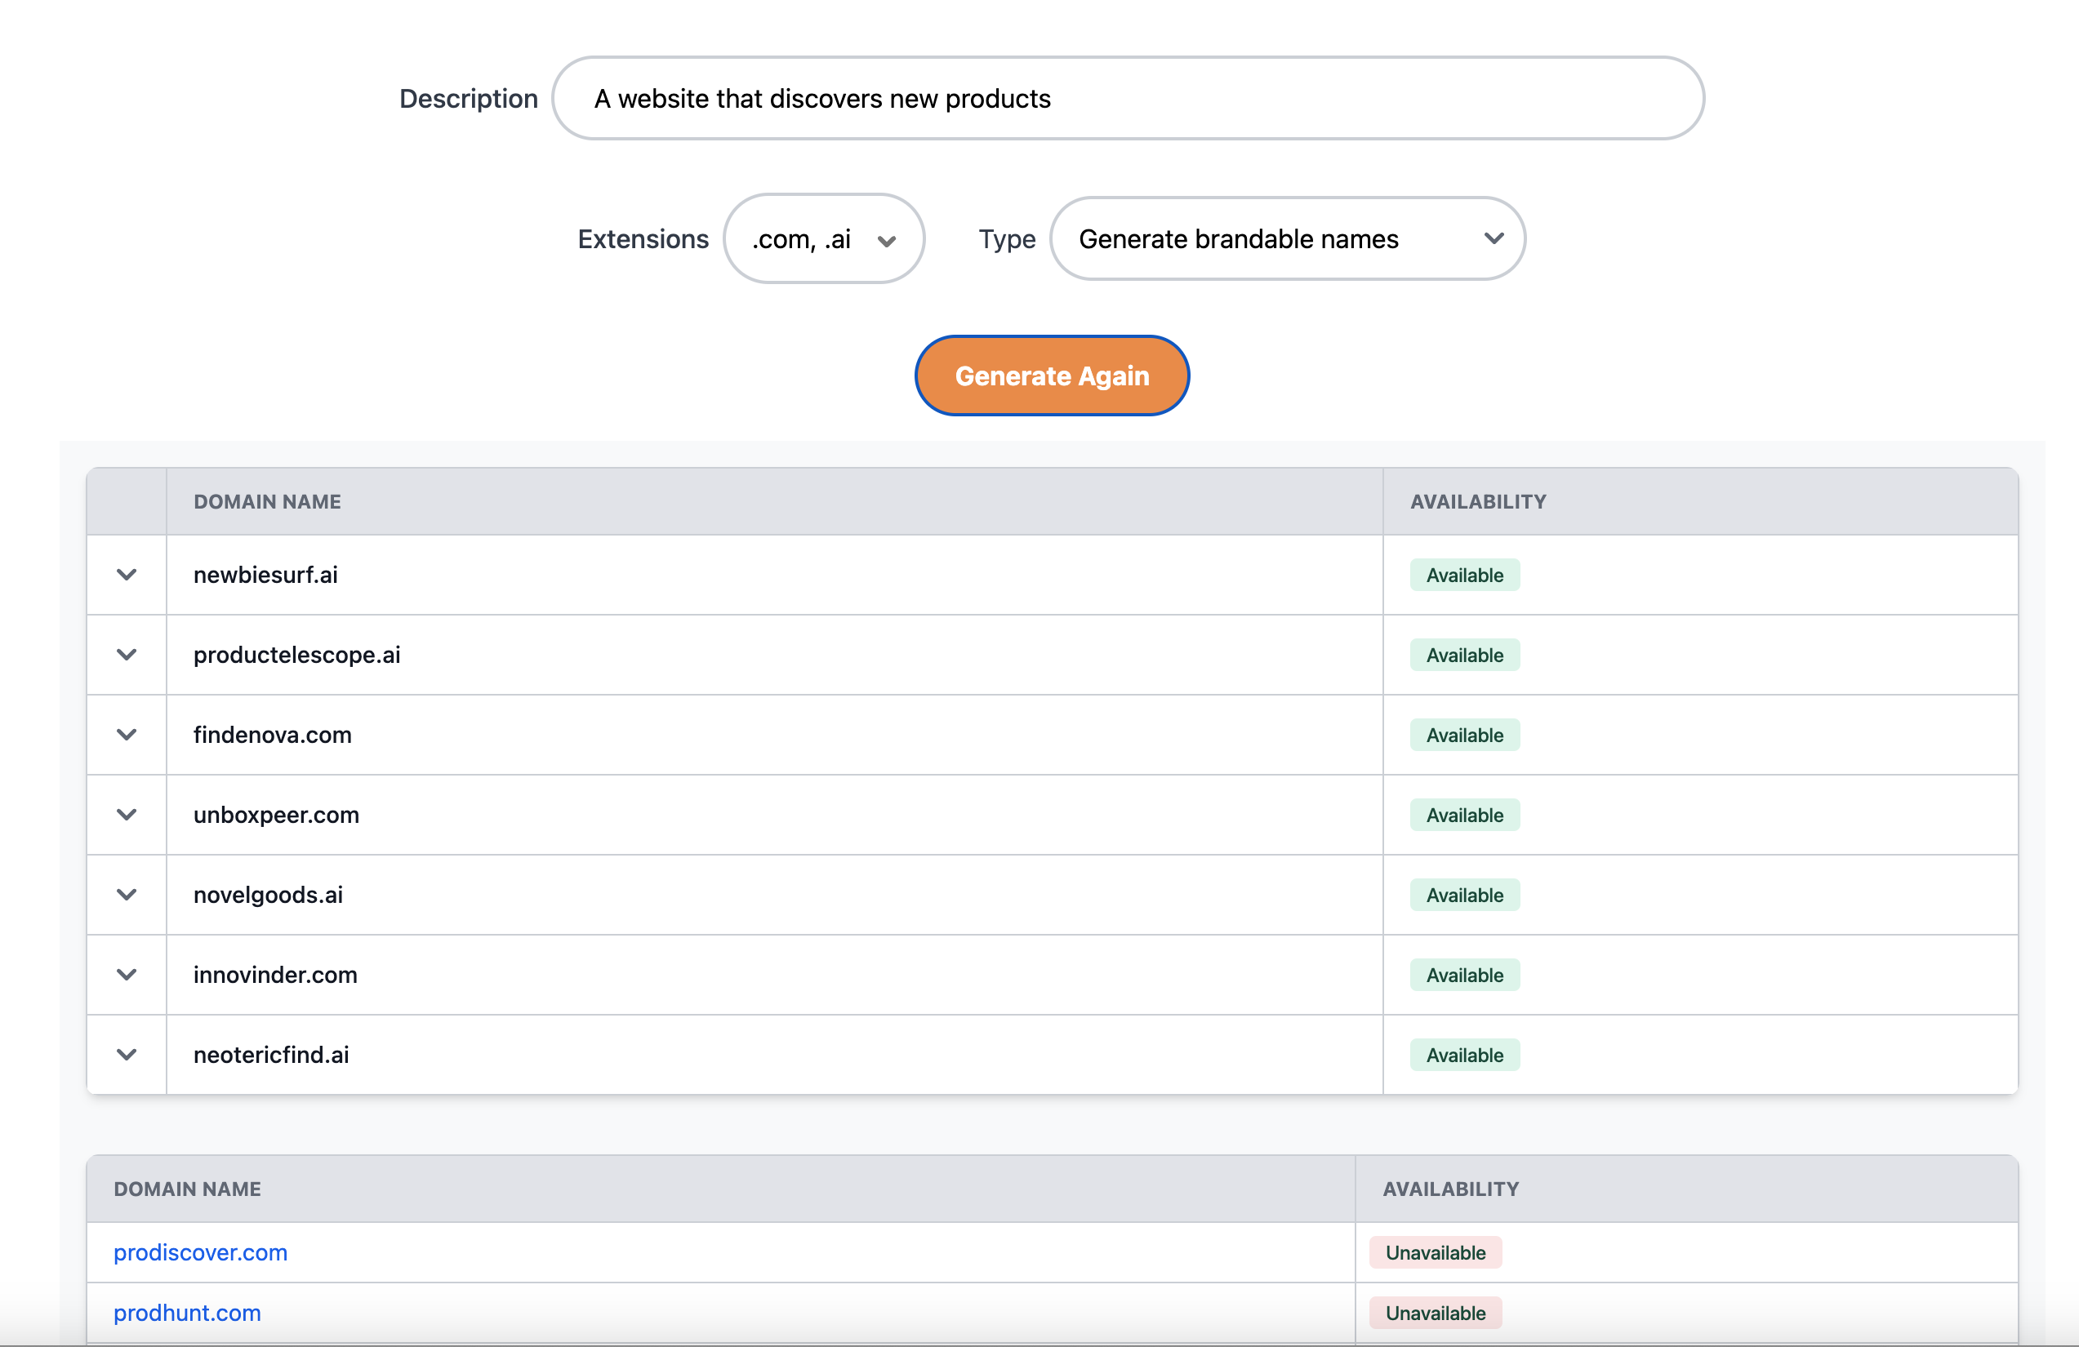Click the Generate Again button
The image size is (2079, 1347).
coord(1052,376)
